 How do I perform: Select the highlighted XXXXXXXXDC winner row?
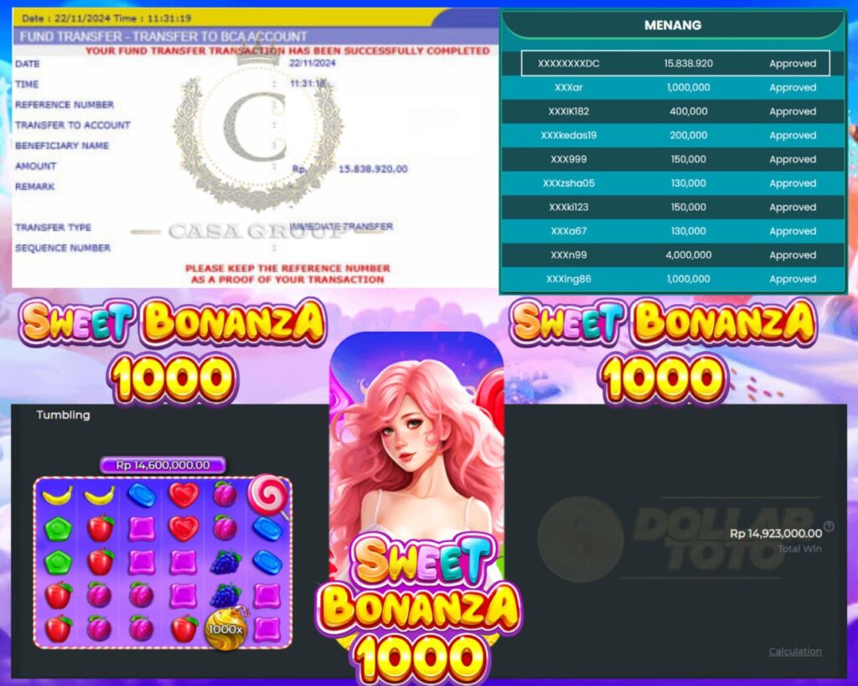(675, 64)
